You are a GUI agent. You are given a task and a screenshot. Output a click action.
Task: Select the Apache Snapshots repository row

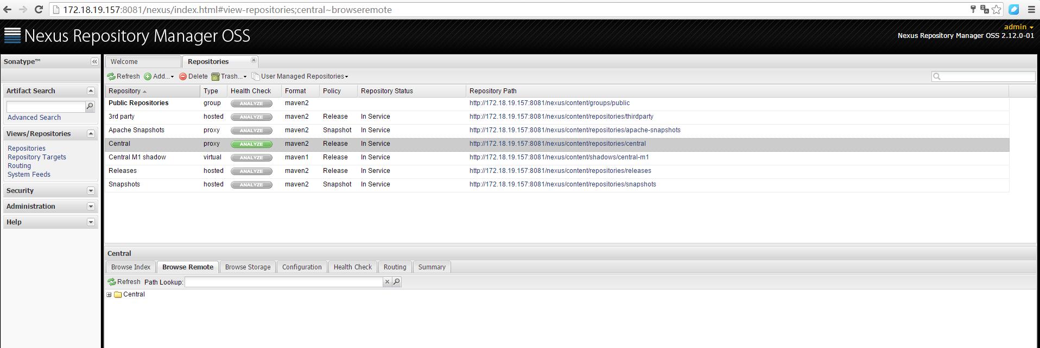(x=557, y=130)
